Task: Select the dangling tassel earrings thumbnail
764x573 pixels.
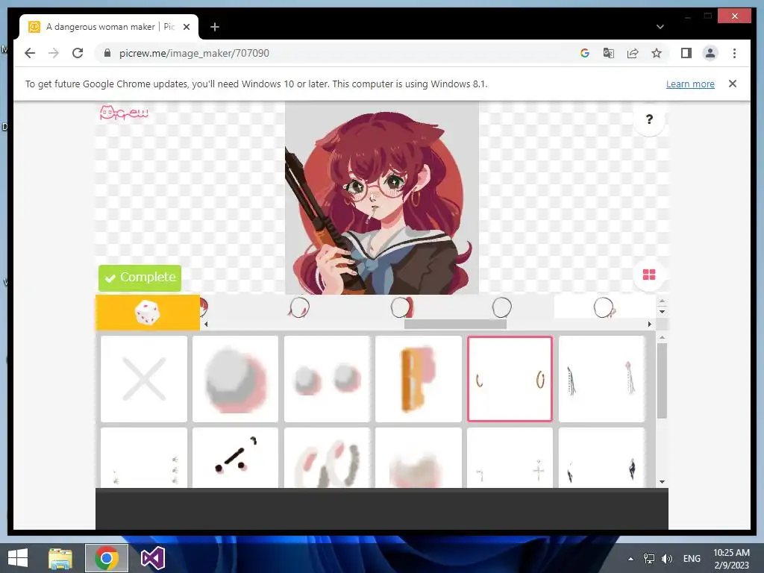Action: pyautogui.click(x=601, y=378)
